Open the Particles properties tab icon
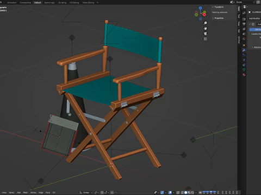The image size is (261, 195). click(x=244, y=55)
